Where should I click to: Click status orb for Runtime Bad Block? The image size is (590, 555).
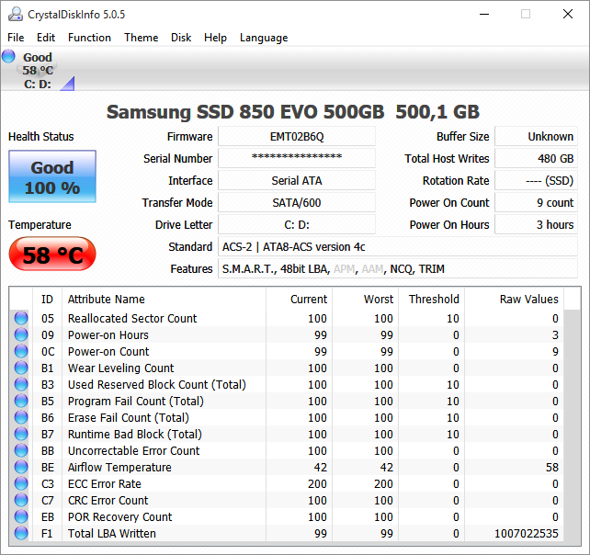(x=21, y=435)
